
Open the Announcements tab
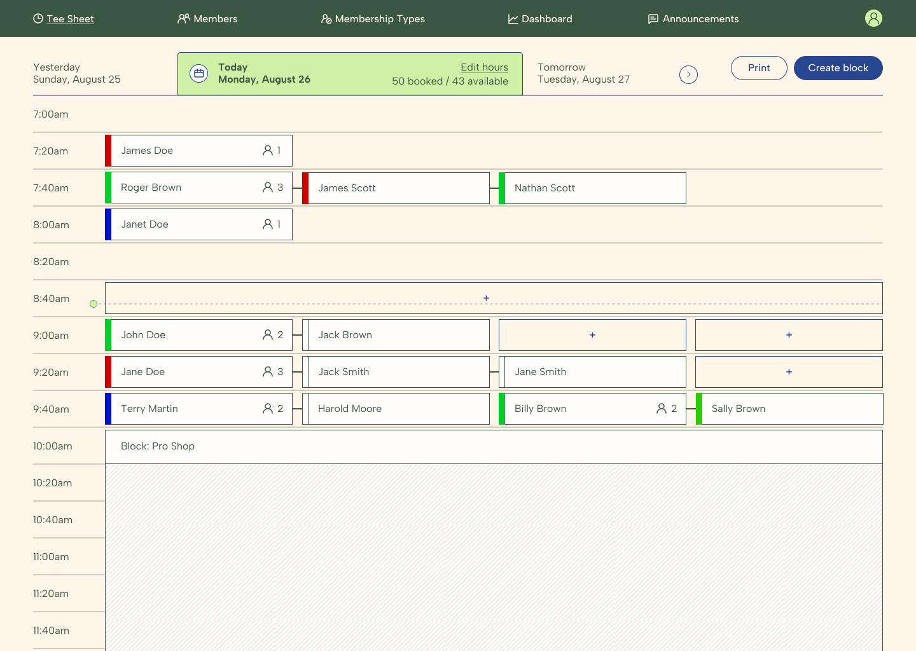(693, 19)
